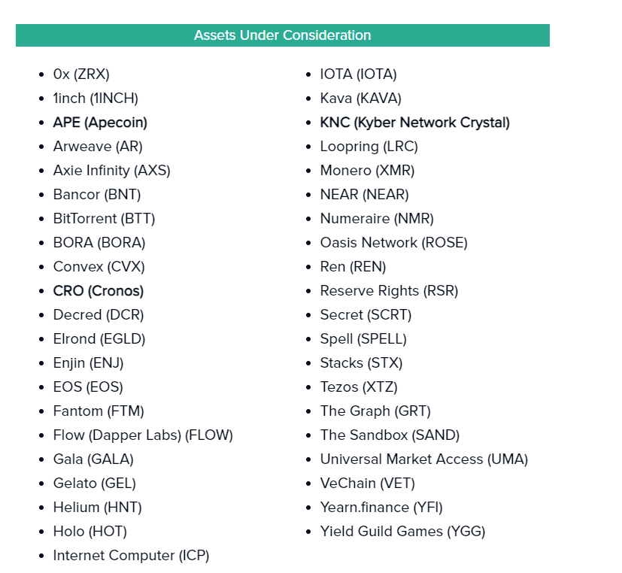This screenshot has height=573, width=622.
Task: Click the 0x (ZRX) list item
Action: [81, 74]
